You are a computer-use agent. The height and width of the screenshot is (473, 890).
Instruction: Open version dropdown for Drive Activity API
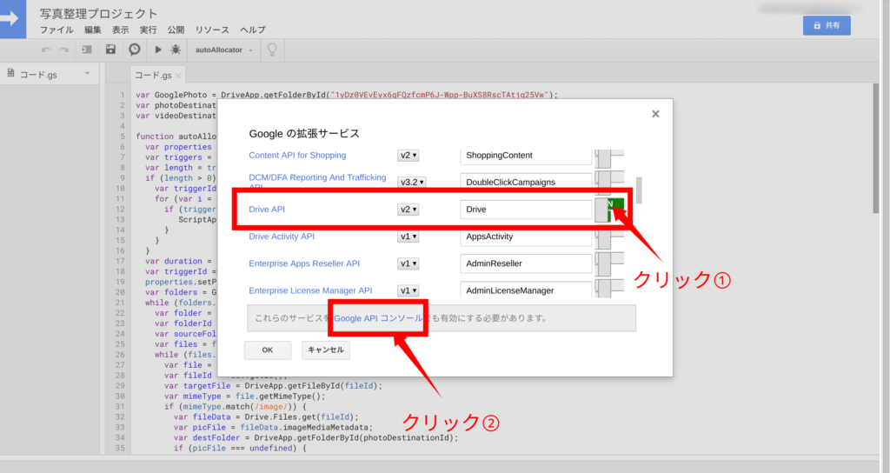(408, 236)
